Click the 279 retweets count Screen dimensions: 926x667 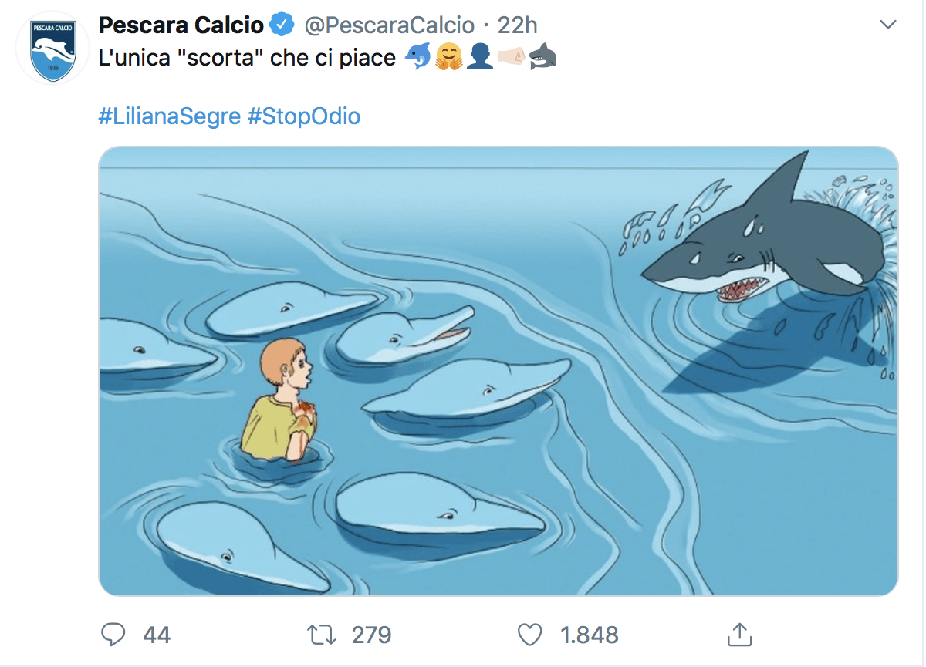pyautogui.click(x=371, y=635)
